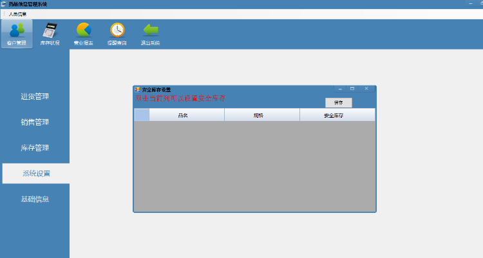
Task: Click the 品名 column header
Action: click(187, 115)
